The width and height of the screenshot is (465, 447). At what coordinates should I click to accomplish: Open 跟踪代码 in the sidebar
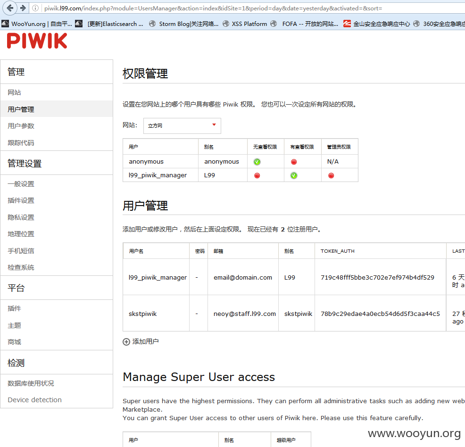(21, 143)
